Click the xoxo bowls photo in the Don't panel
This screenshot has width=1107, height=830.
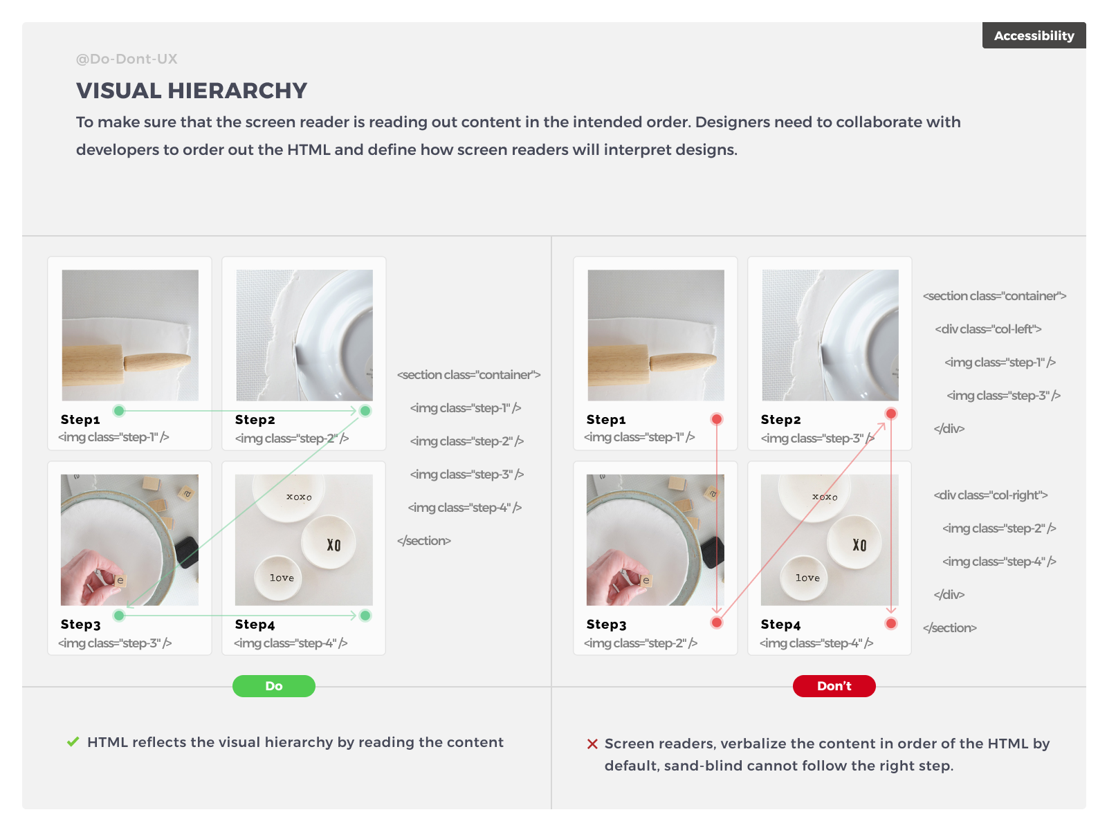pos(830,540)
